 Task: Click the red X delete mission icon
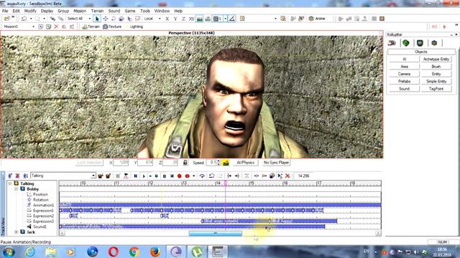pyautogui.click(x=56, y=27)
